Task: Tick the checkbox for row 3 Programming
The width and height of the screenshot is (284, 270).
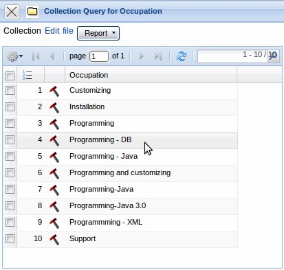Action: click(x=10, y=124)
